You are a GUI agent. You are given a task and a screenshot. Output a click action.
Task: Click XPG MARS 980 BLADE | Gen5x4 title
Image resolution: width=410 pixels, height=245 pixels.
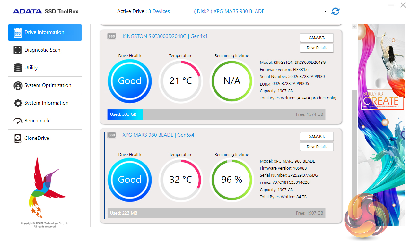(x=158, y=135)
